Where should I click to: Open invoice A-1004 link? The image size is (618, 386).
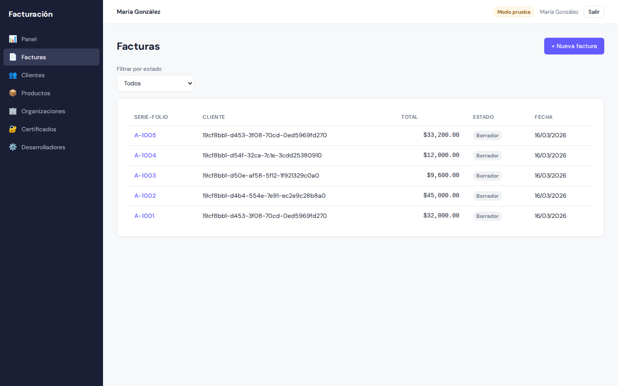pyautogui.click(x=145, y=155)
